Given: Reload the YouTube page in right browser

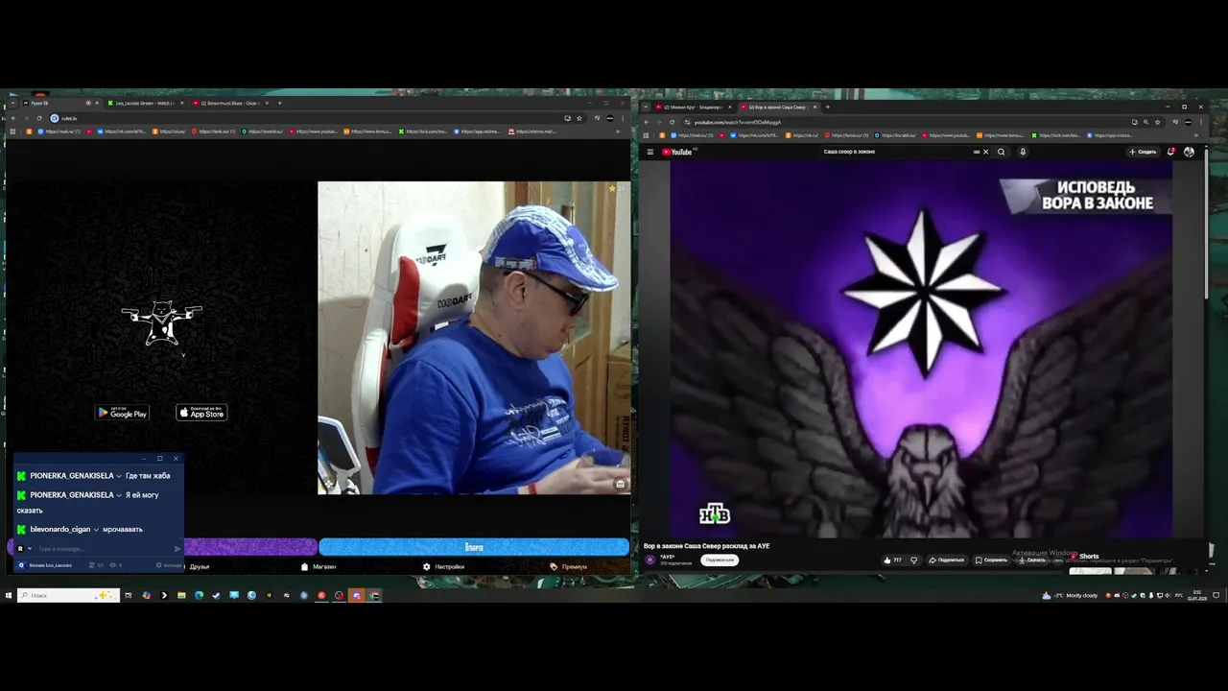Looking at the screenshot, I should 672,122.
